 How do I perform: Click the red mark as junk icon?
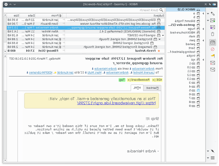click(x=212, y=49)
